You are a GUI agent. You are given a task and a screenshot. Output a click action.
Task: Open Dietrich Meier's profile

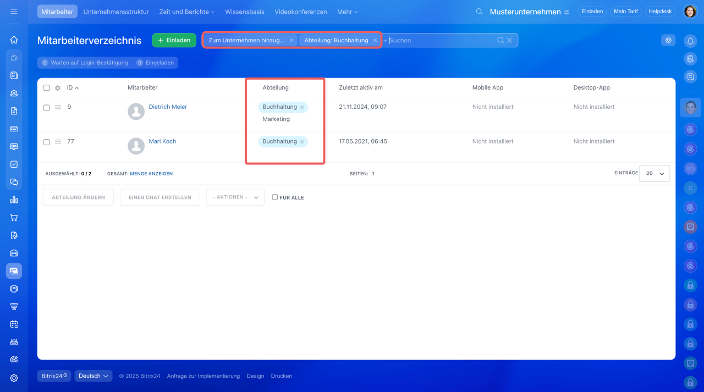pos(168,107)
